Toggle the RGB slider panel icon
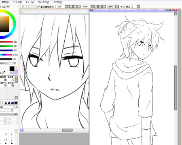This screenshot has width=182, height=145. point(4,6)
